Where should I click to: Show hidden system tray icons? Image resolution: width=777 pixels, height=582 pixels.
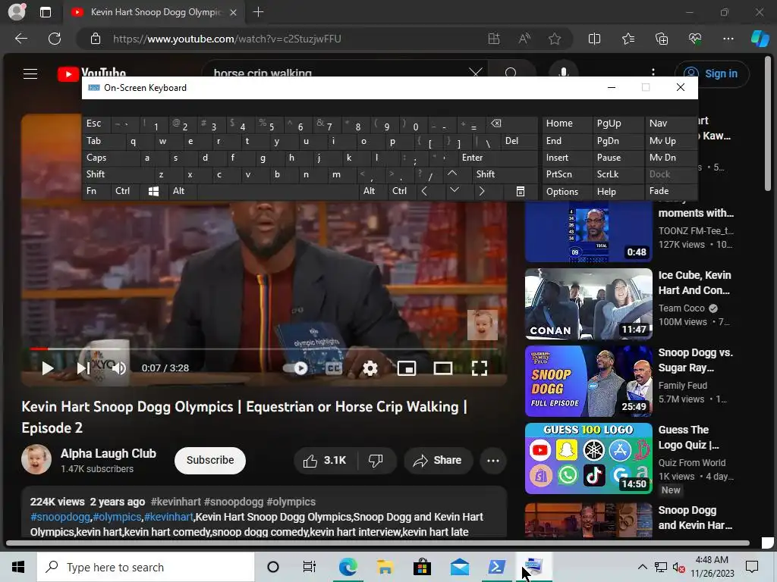click(642, 567)
